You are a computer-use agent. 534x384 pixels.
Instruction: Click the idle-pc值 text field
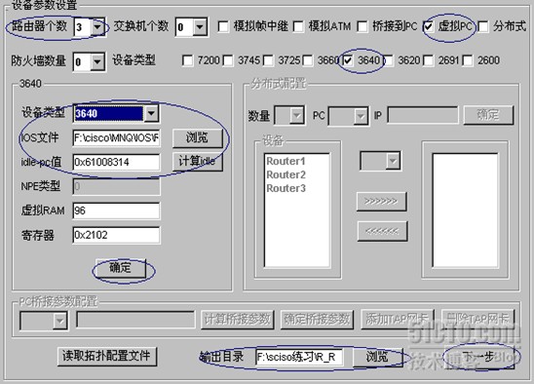click(x=116, y=162)
